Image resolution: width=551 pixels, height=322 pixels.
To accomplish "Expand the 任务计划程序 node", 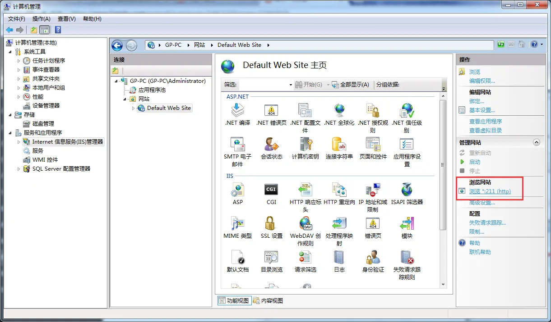I will coord(19,61).
